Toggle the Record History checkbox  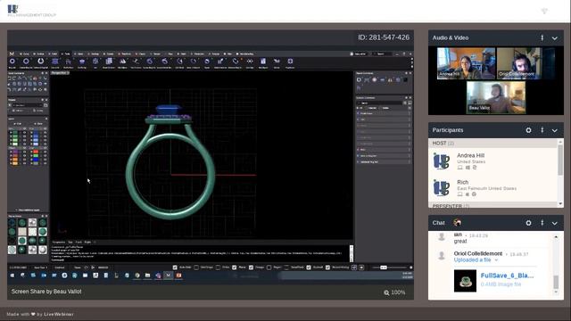tap(327, 267)
